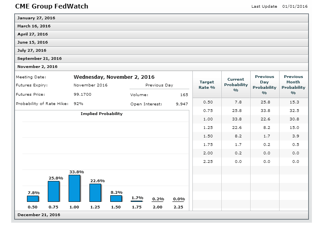This screenshot has width=315, height=225.
Task: Click the "Previous Day Probability %" column header
Action: tap(264, 85)
